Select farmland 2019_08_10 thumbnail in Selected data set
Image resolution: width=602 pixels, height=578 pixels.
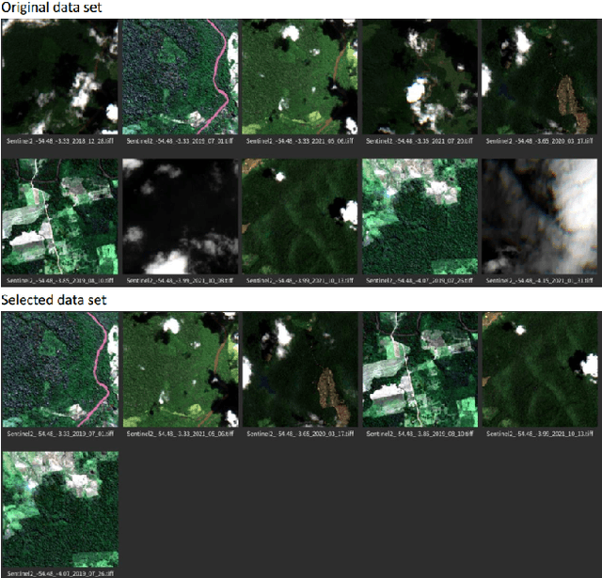coord(420,370)
